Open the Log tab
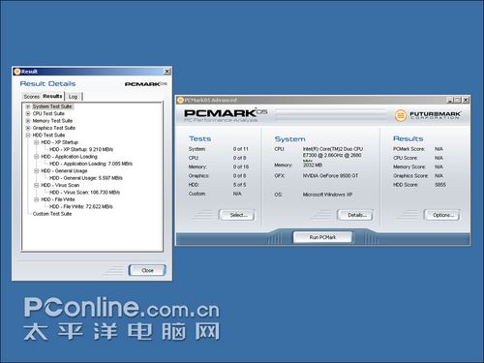 pos(74,97)
